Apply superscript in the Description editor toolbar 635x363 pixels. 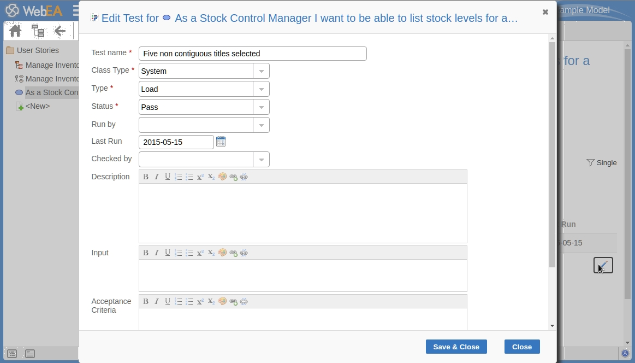pyautogui.click(x=200, y=177)
